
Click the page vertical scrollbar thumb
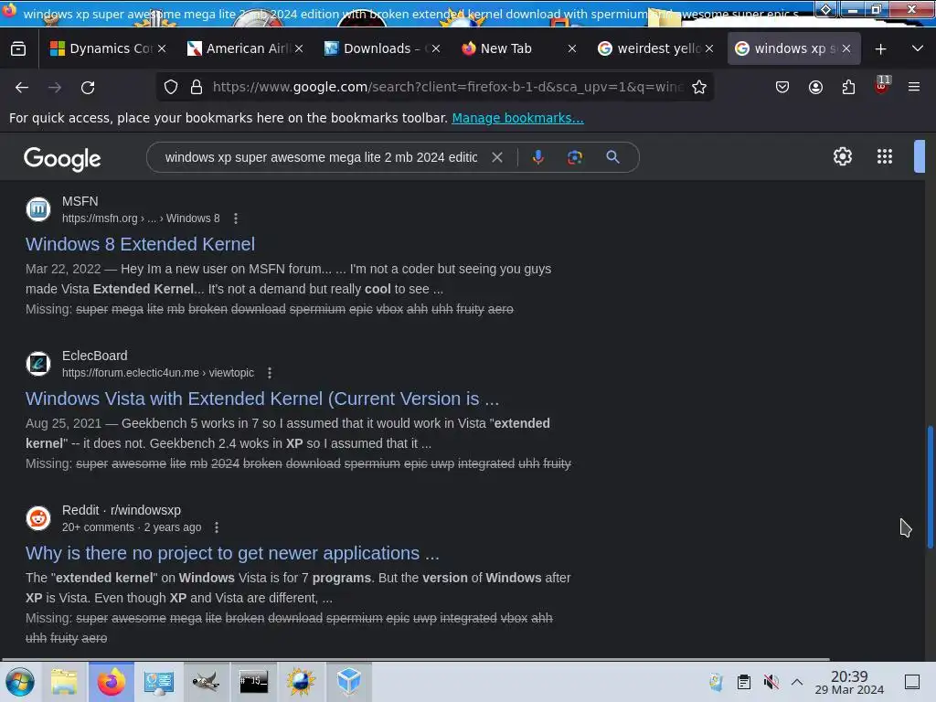pyautogui.click(x=930, y=487)
